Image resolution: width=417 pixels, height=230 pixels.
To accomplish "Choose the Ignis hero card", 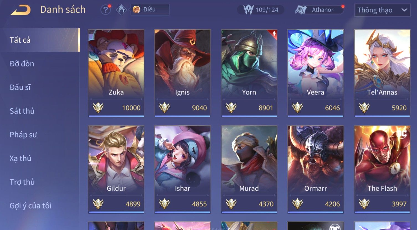I will 182,73.
